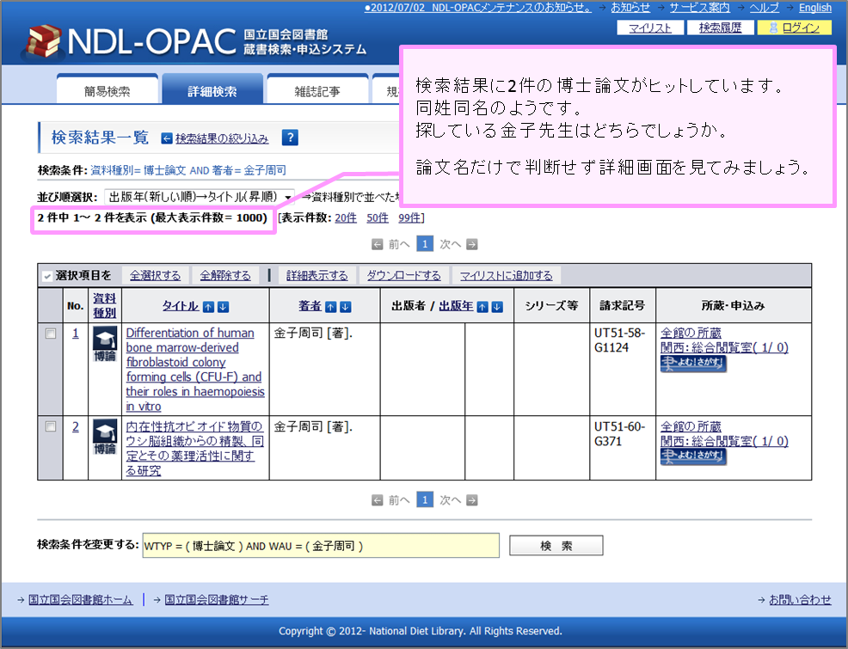Click the NDL-OPAC books logo
The width and height of the screenshot is (848, 649).
pyautogui.click(x=43, y=41)
